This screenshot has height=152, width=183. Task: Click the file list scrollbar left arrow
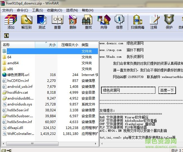click(3, 144)
